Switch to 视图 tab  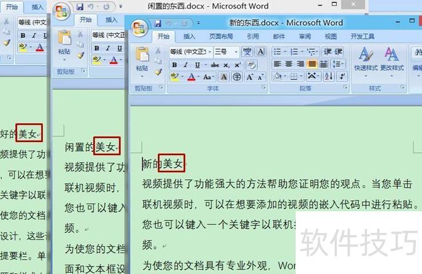(x=331, y=37)
